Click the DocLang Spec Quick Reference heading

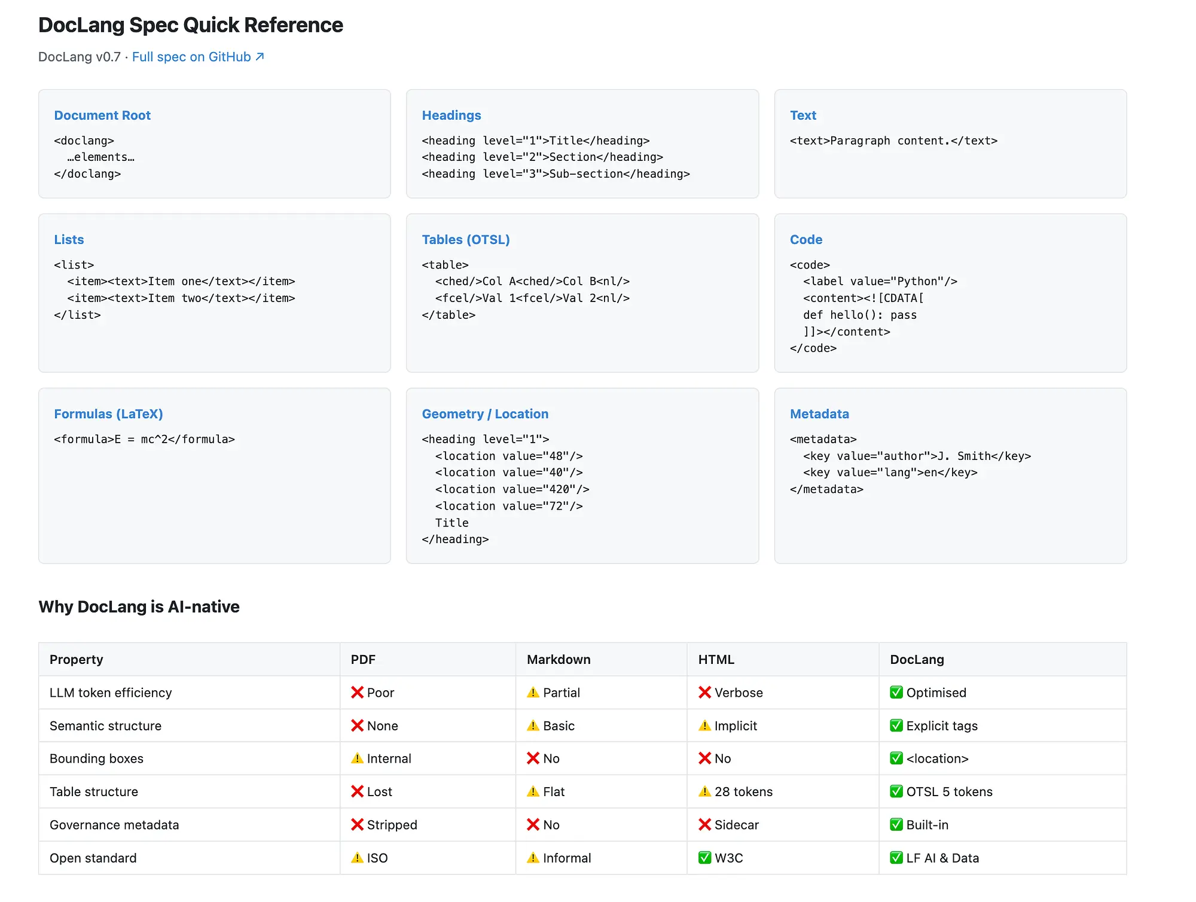point(191,25)
